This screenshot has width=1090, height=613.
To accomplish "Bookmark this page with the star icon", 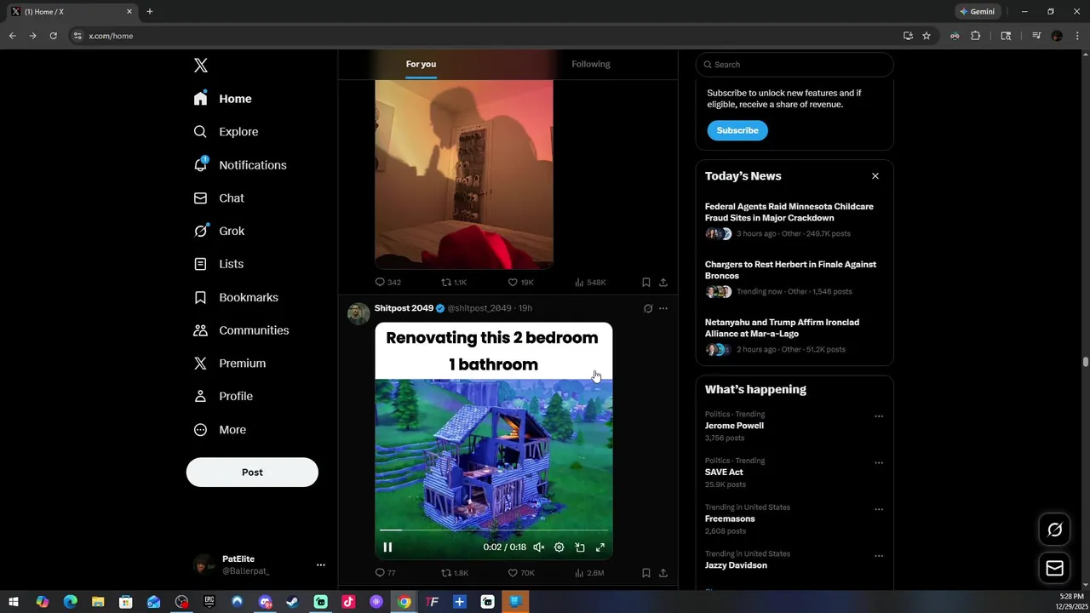I will click(x=926, y=36).
